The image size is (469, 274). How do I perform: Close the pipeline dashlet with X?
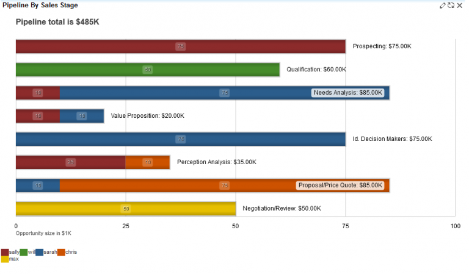tap(459, 5)
